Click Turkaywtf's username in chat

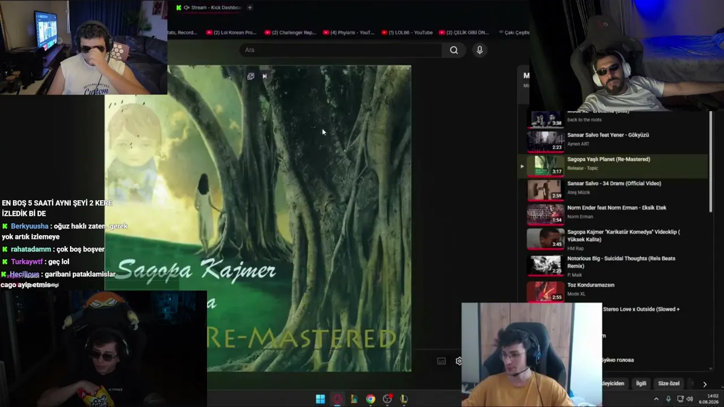pyautogui.click(x=27, y=262)
